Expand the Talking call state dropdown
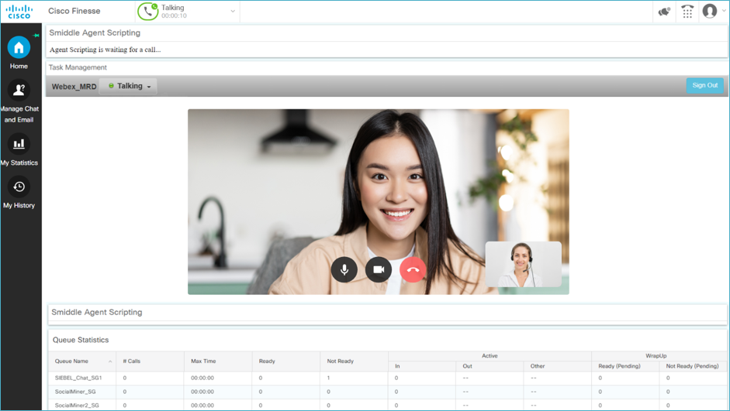 [233, 11]
